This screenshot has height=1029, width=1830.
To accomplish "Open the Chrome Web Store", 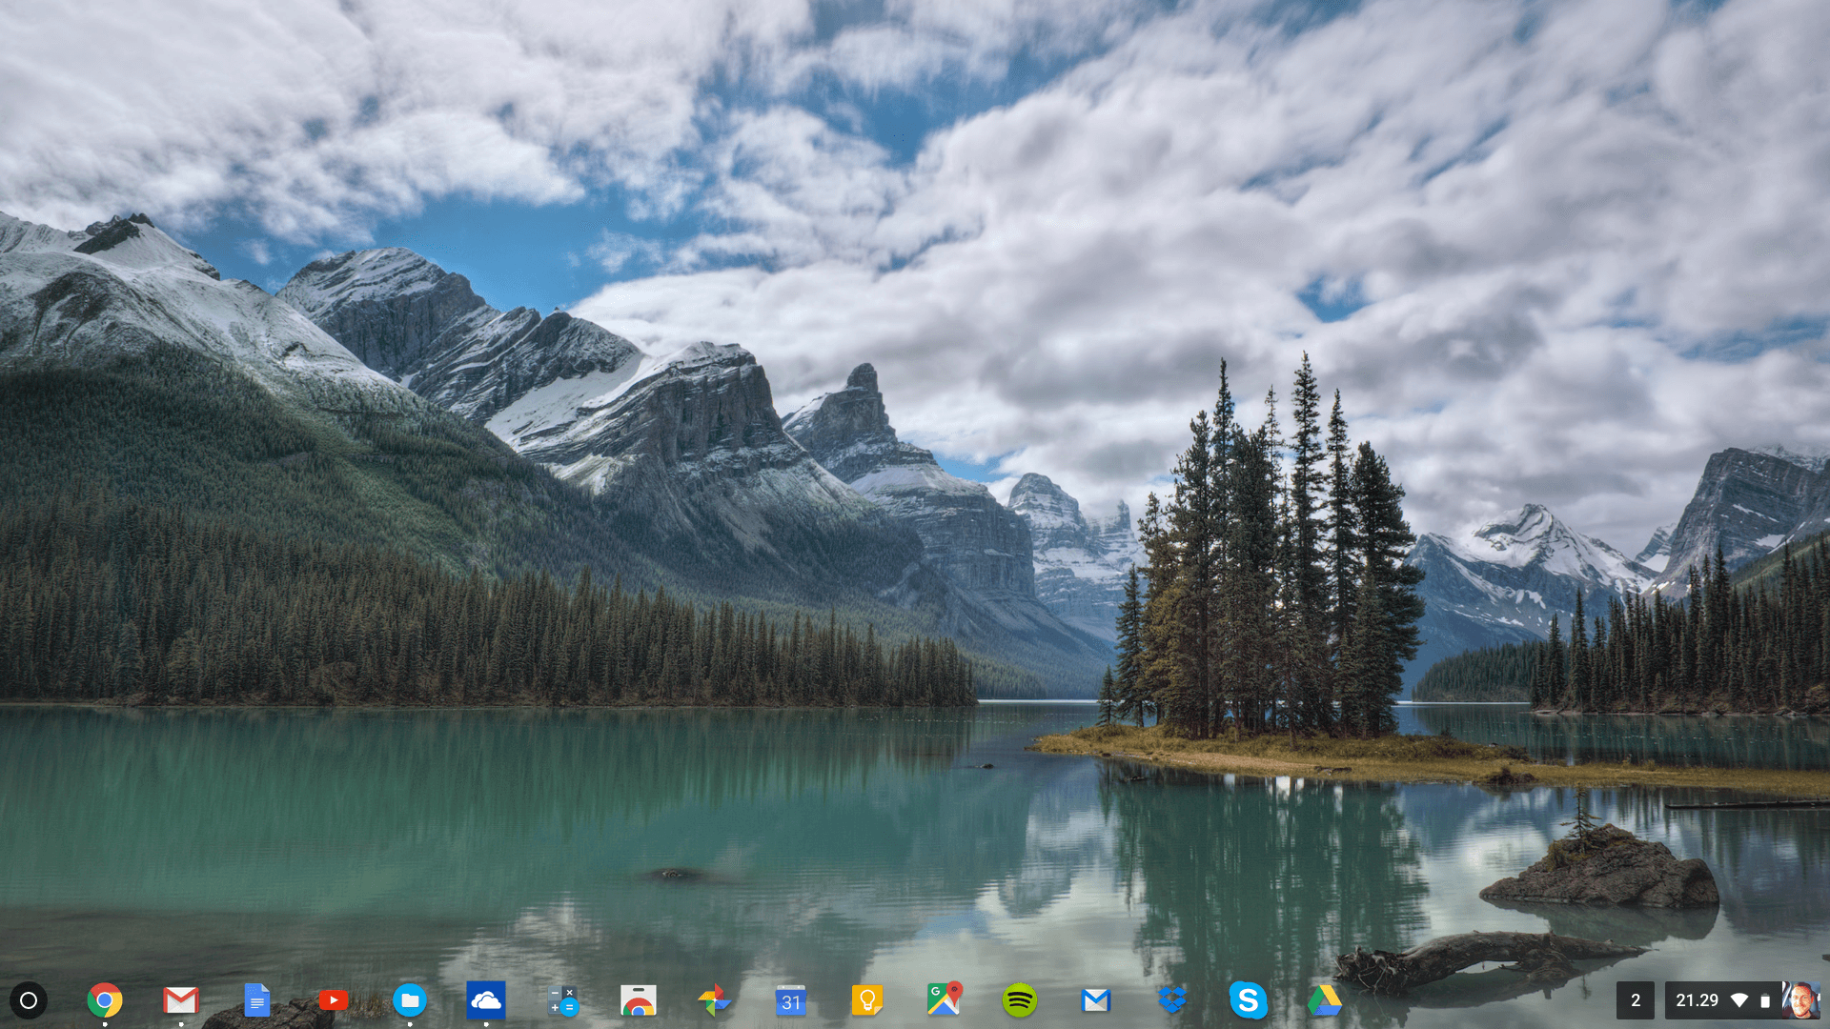I will tap(639, 1000).
